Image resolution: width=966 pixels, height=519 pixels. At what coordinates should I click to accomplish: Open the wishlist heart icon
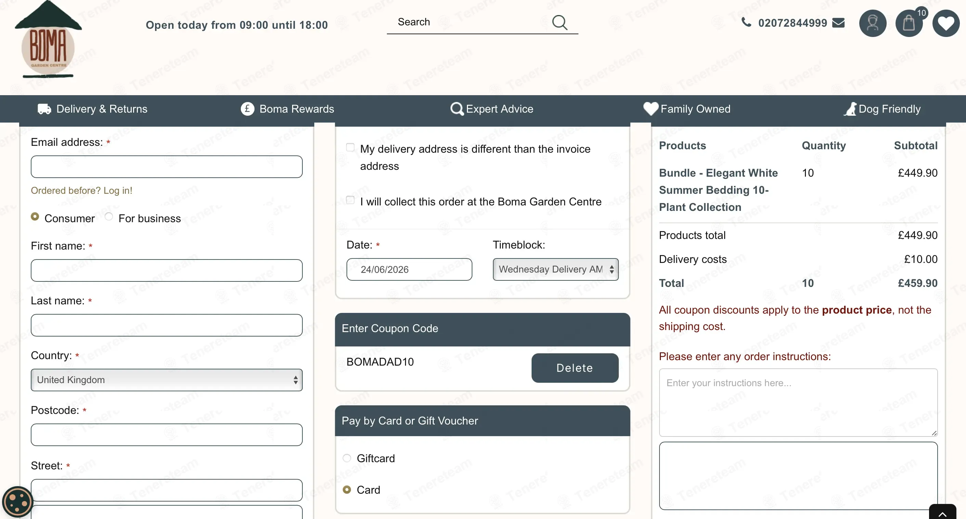(946, 23)
